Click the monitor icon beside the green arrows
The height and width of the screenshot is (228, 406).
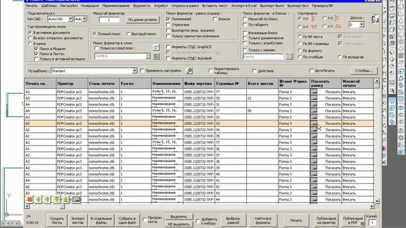(76, 199)
